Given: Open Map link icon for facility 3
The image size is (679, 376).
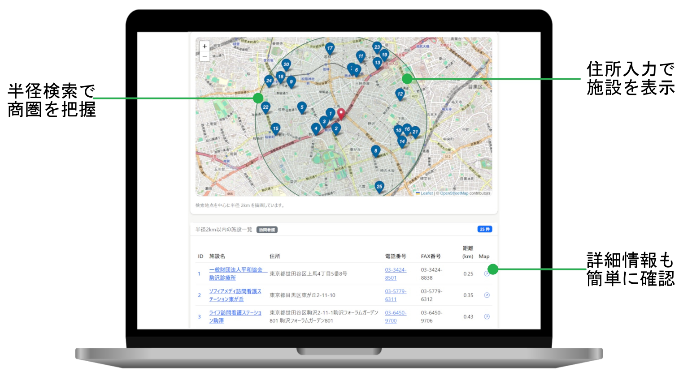Looking at the screenshot, I should coord(487,316).
